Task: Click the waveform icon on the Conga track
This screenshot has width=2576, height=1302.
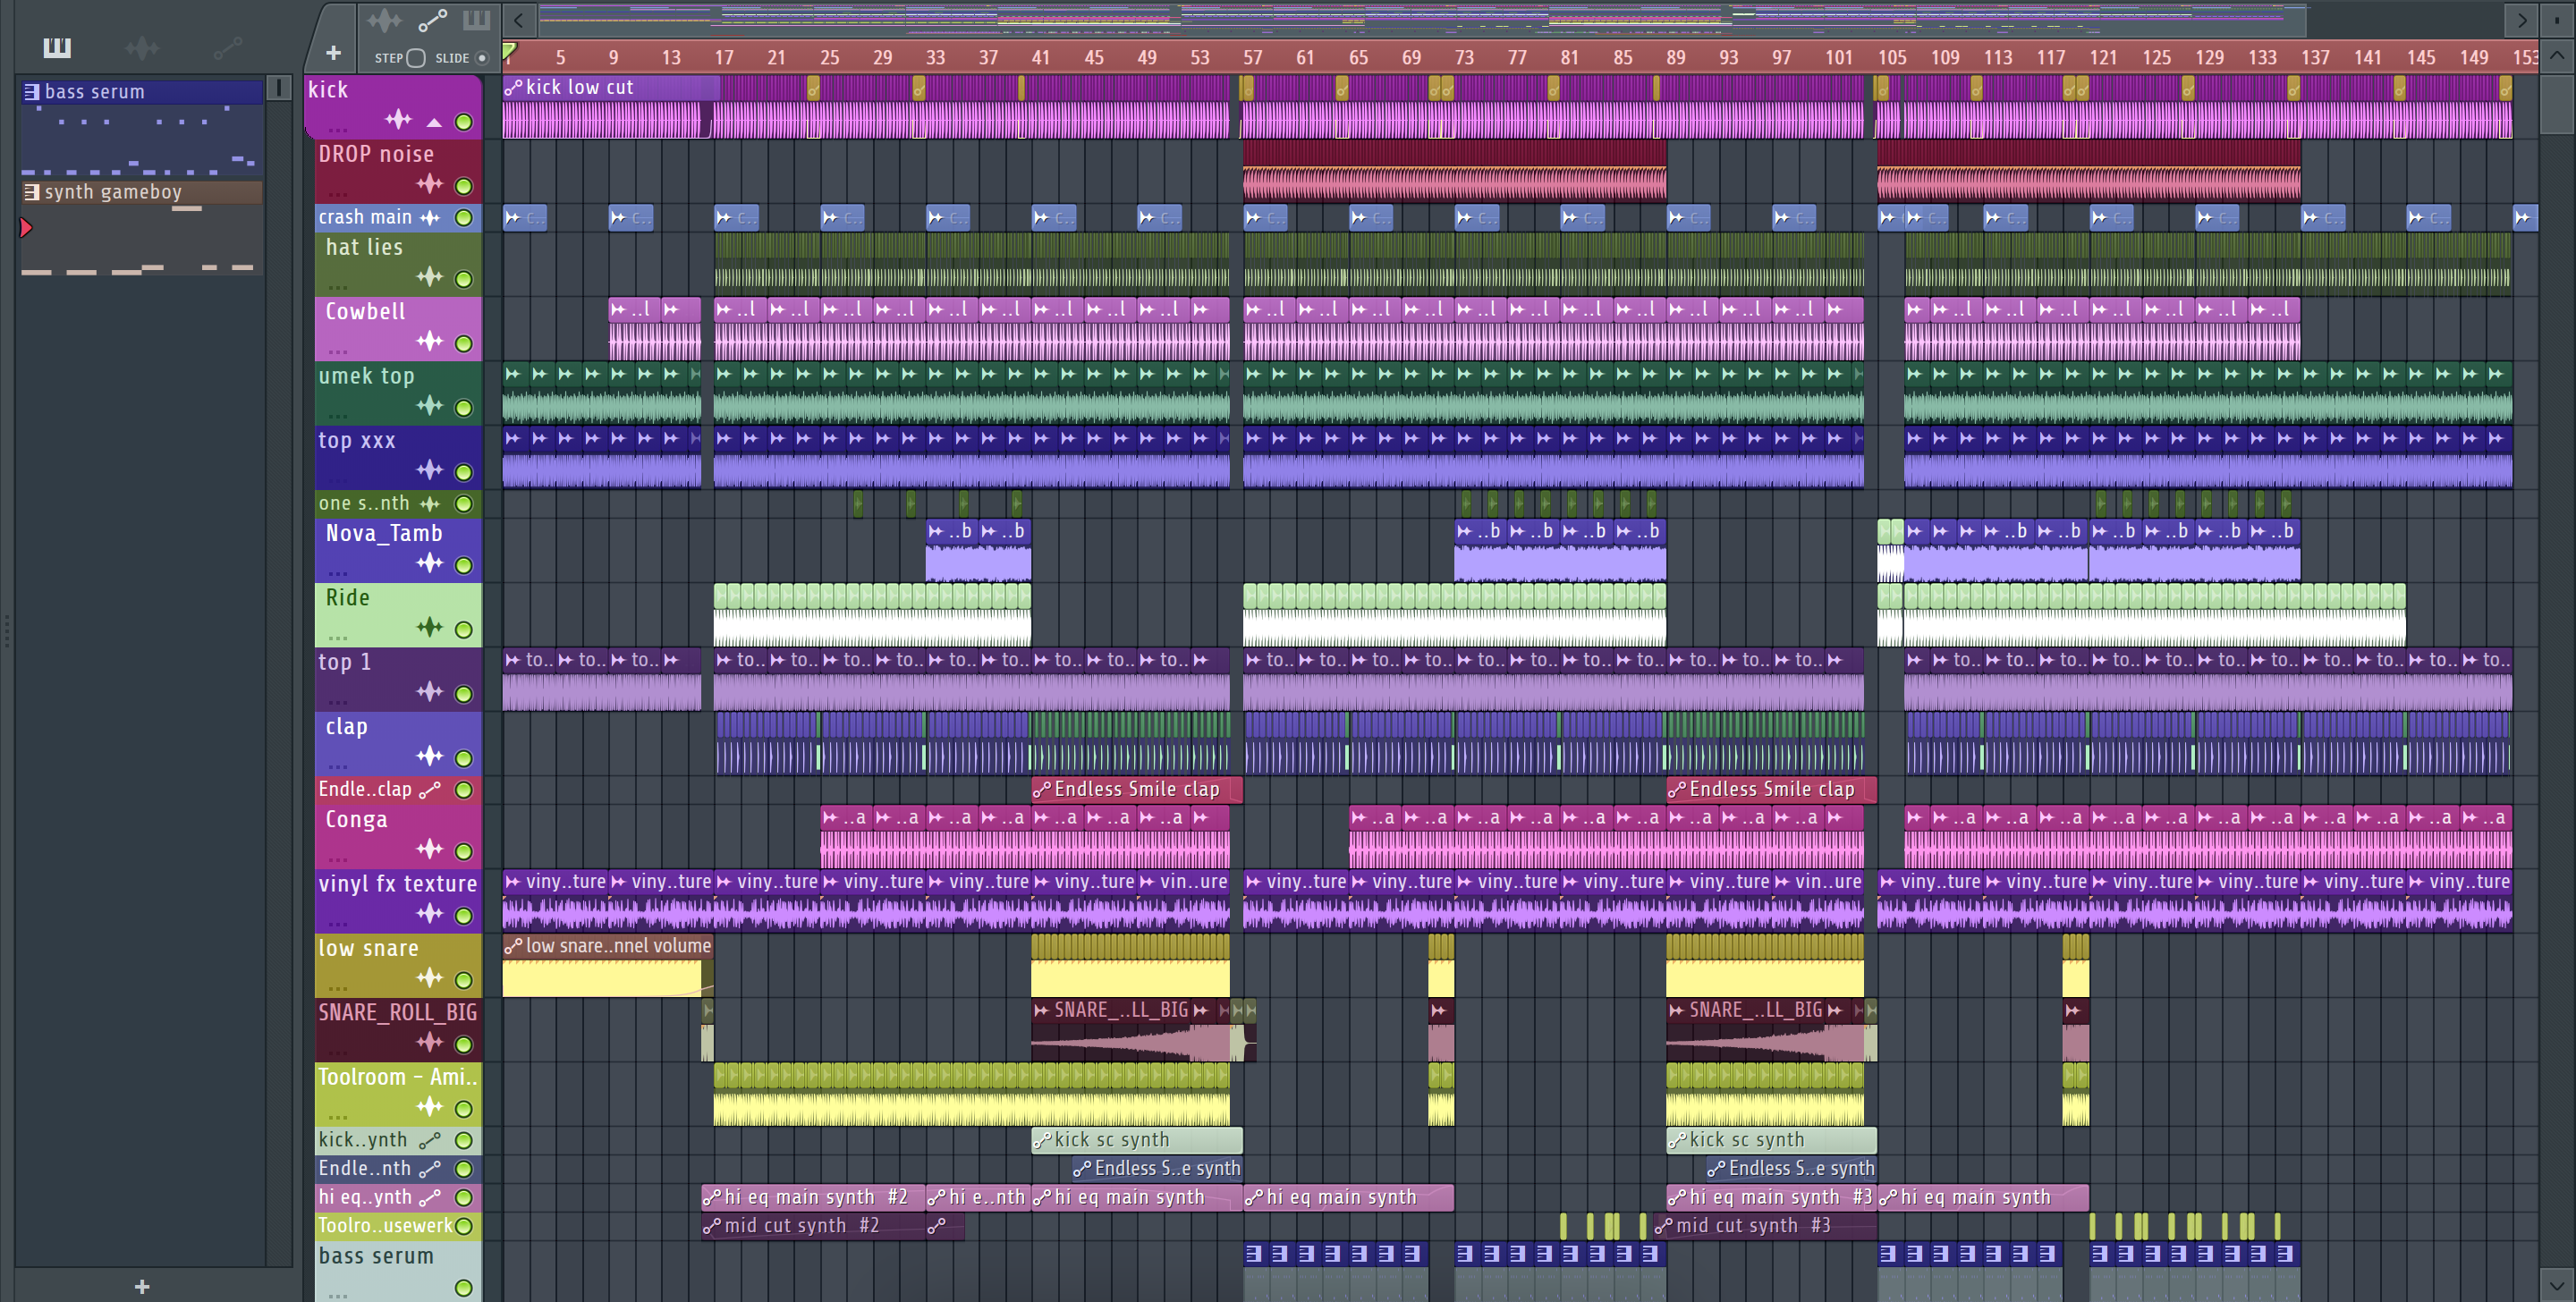Action: [429, 849]
